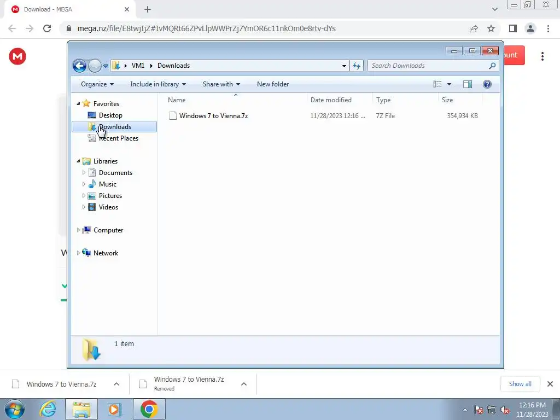This screenshot has height=420, width=560.
Task: Click the Change your view icon
Action: coord(437,84)
